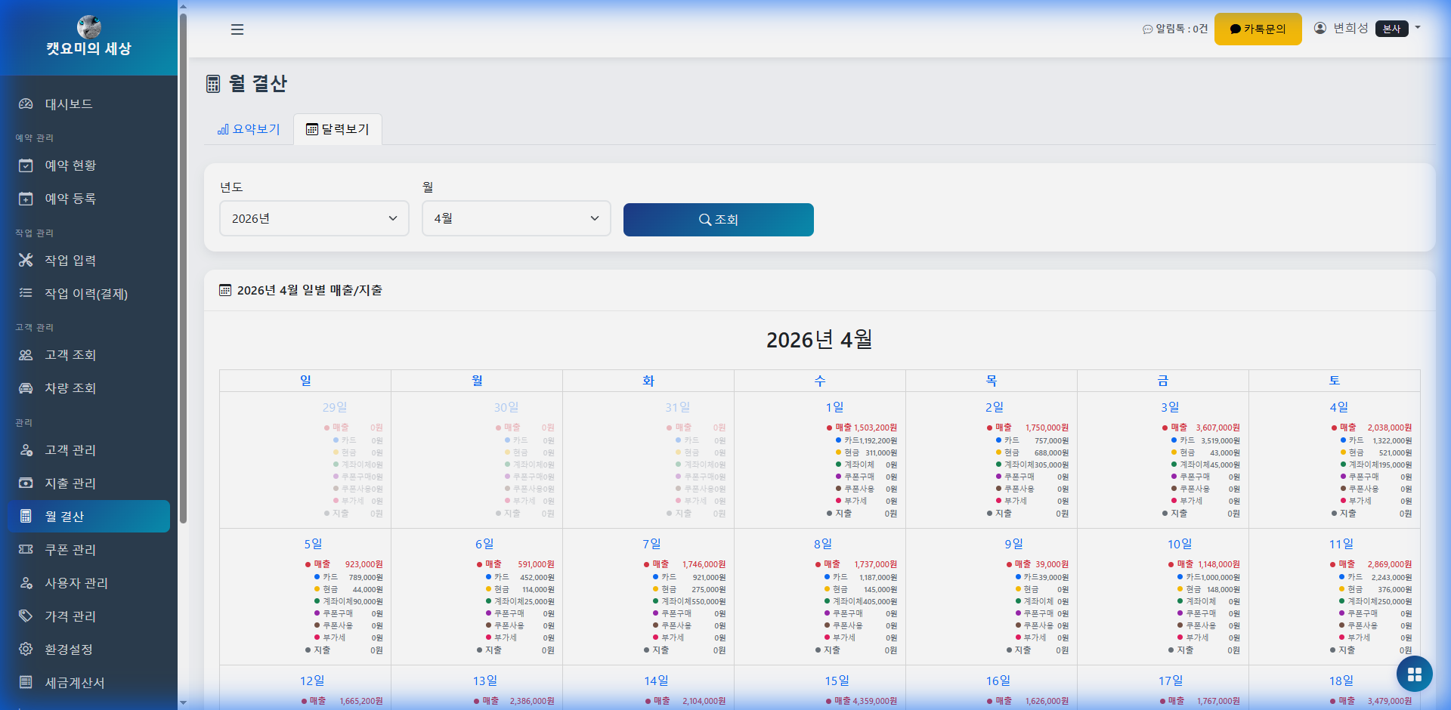Image resolution: width=1451 pixels, height=710 pixels.
Task: Click the 쿠폰 관리 ticket icon
Action: coord(26,550)
